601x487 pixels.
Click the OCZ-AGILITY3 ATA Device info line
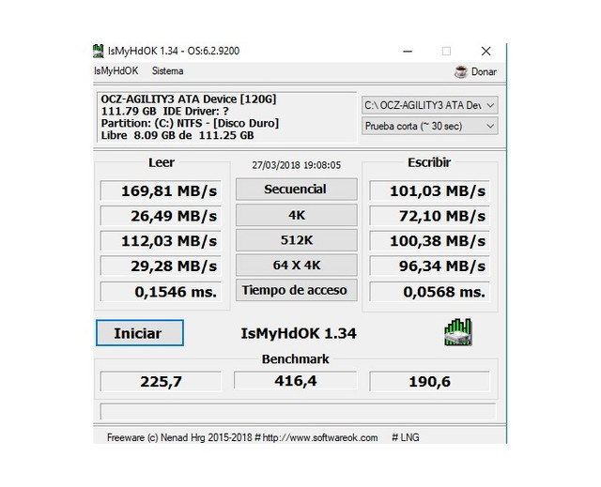click(189, 99)
